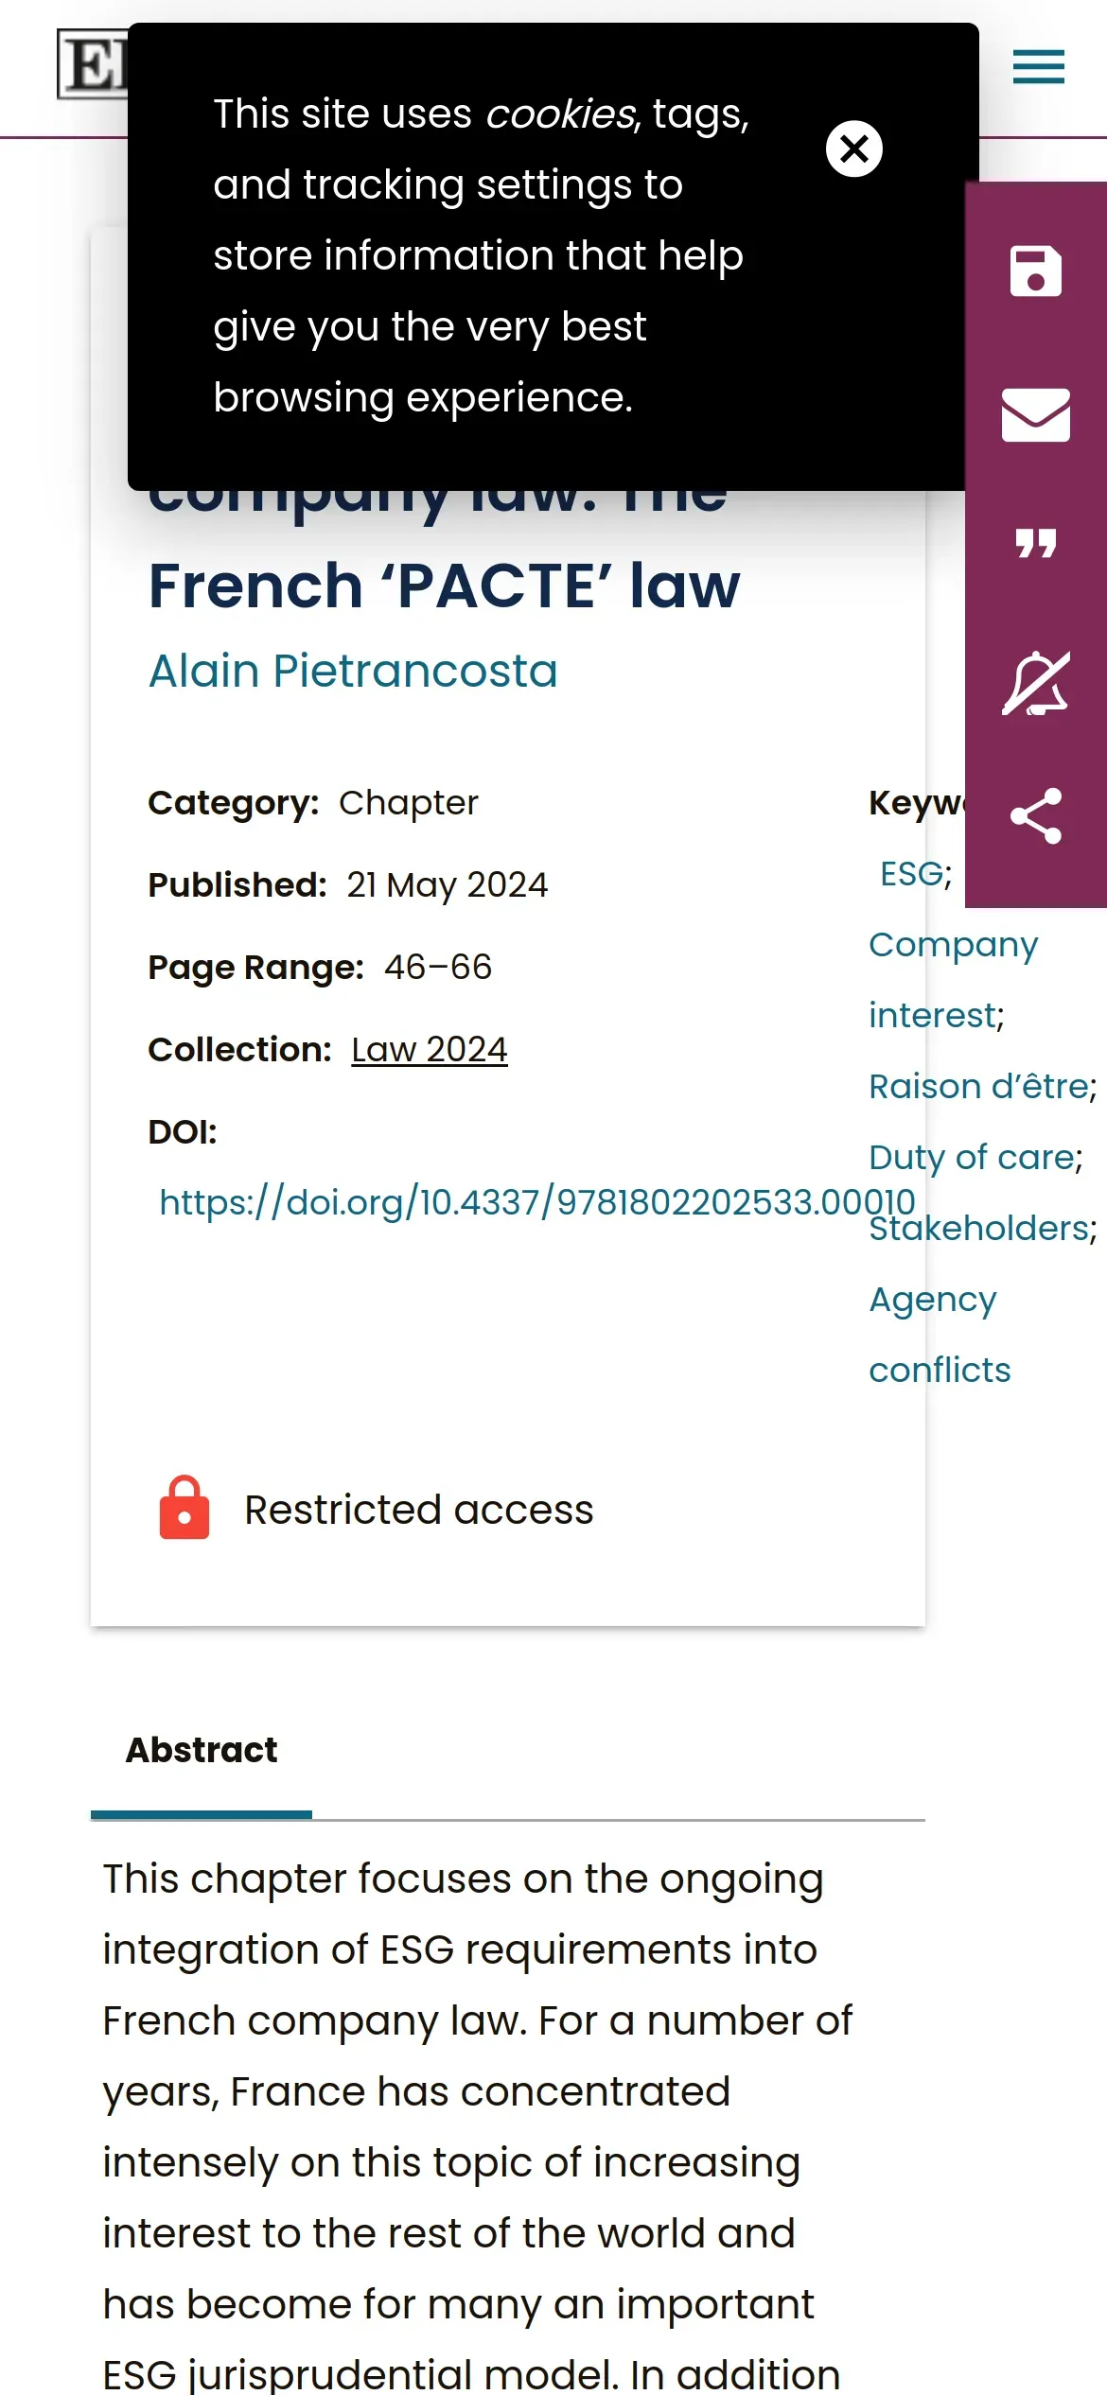Select the Abstract tab
The image size is (1107, 2395).
click(x=202, y=1750)
